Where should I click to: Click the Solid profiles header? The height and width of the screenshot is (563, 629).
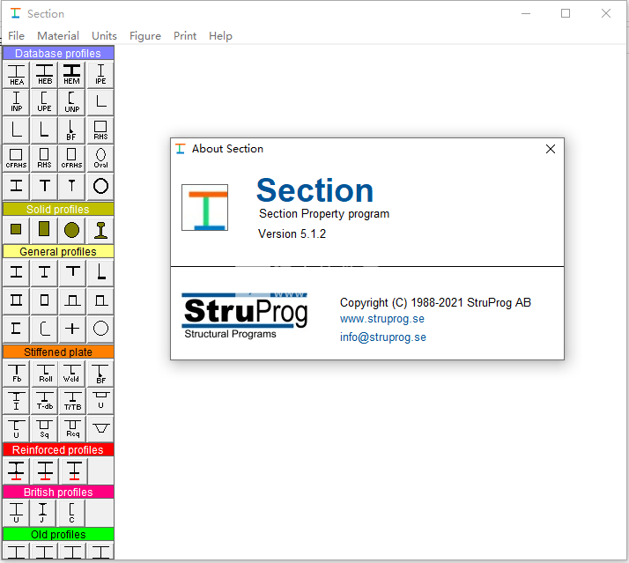point(58,209)
